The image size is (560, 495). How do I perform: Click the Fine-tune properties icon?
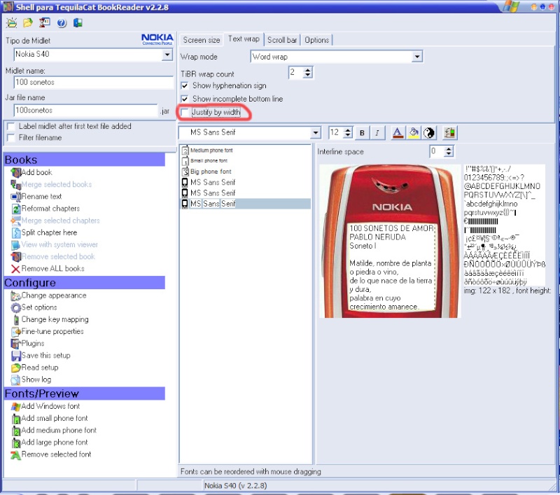coord(15,332)
